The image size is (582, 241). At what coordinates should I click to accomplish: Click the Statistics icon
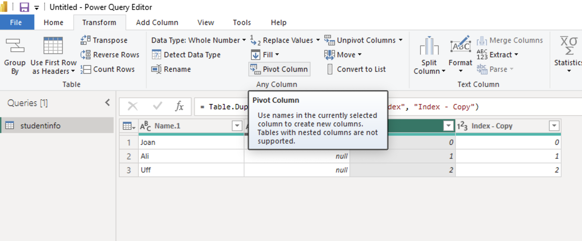(569, 45)
